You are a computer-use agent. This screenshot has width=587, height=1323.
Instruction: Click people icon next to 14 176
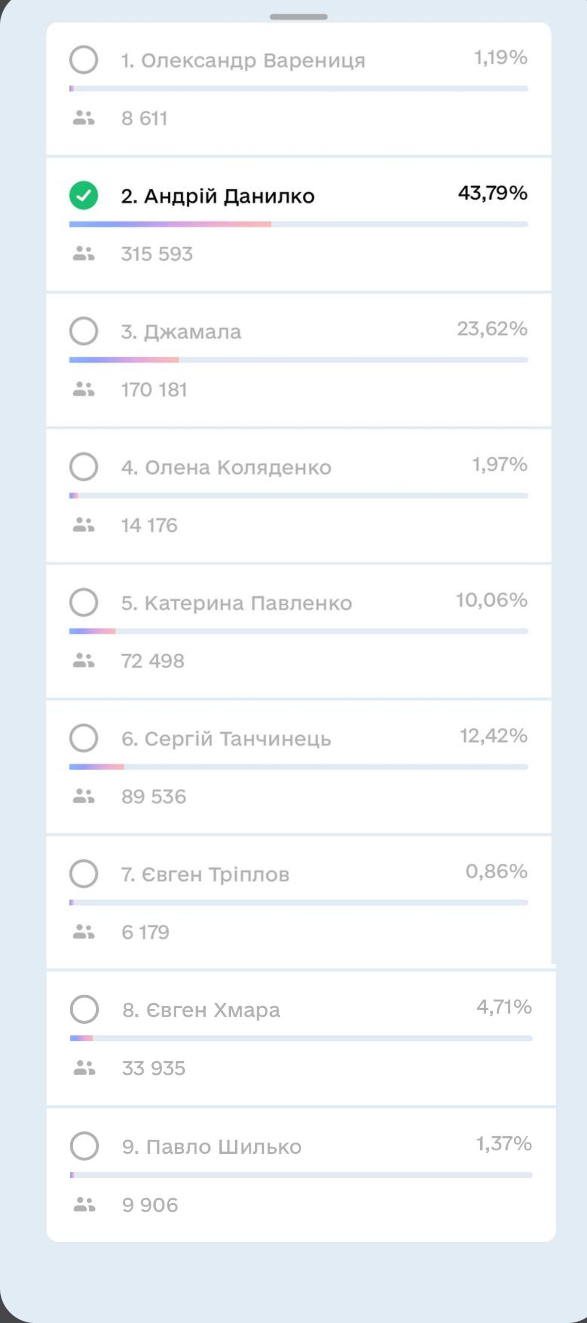point(84,525)
